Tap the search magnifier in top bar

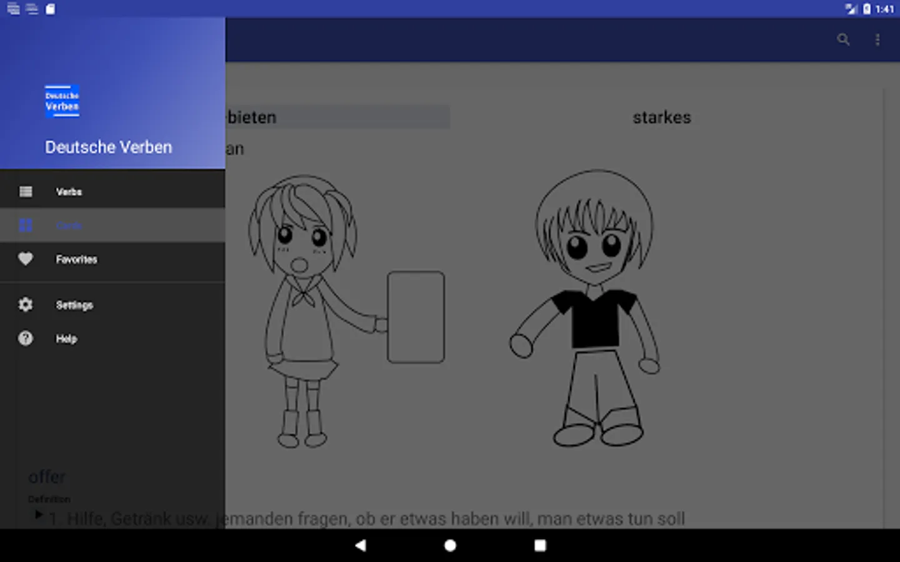pyautogui.click(x=843, y=40)
